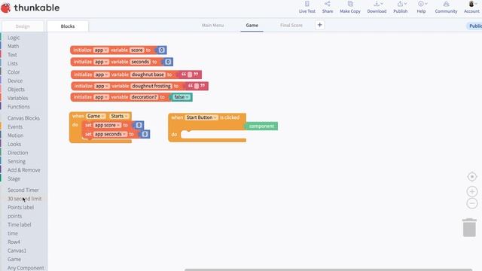Open the Looks blocks category
482x271 pixels.
tap(14, 144)
